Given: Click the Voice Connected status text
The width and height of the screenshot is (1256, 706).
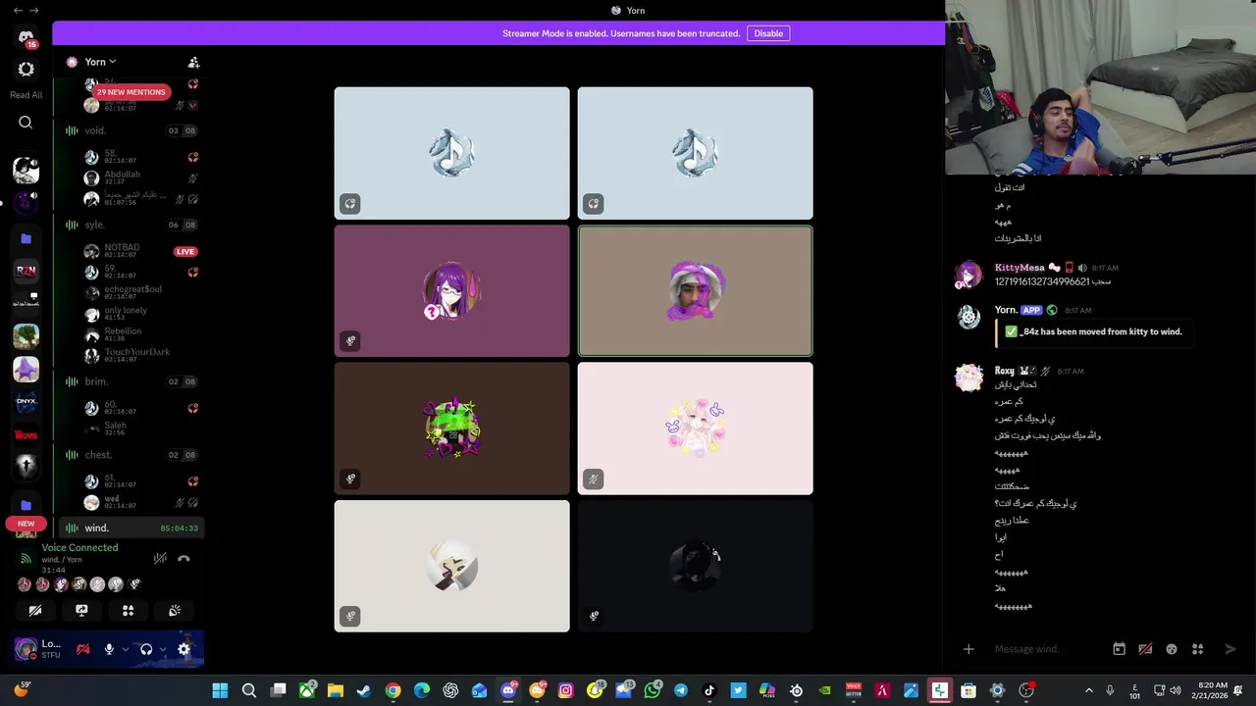Looking at the screenshot, I should (x=79, y=548).
